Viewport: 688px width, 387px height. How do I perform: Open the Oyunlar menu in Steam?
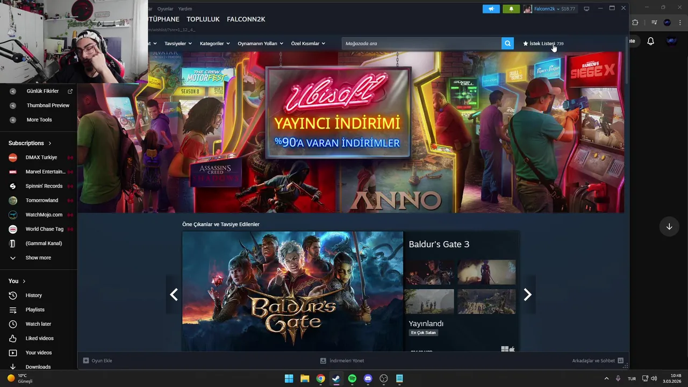(x=165, y=9)
